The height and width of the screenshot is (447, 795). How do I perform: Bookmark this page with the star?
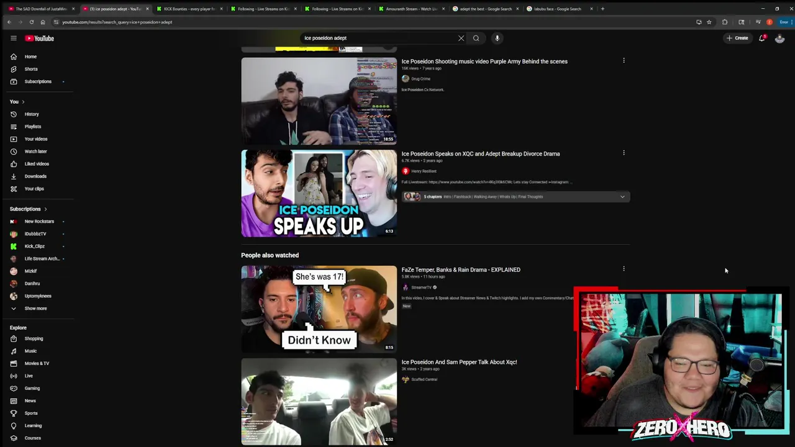(x=709, y=22)
